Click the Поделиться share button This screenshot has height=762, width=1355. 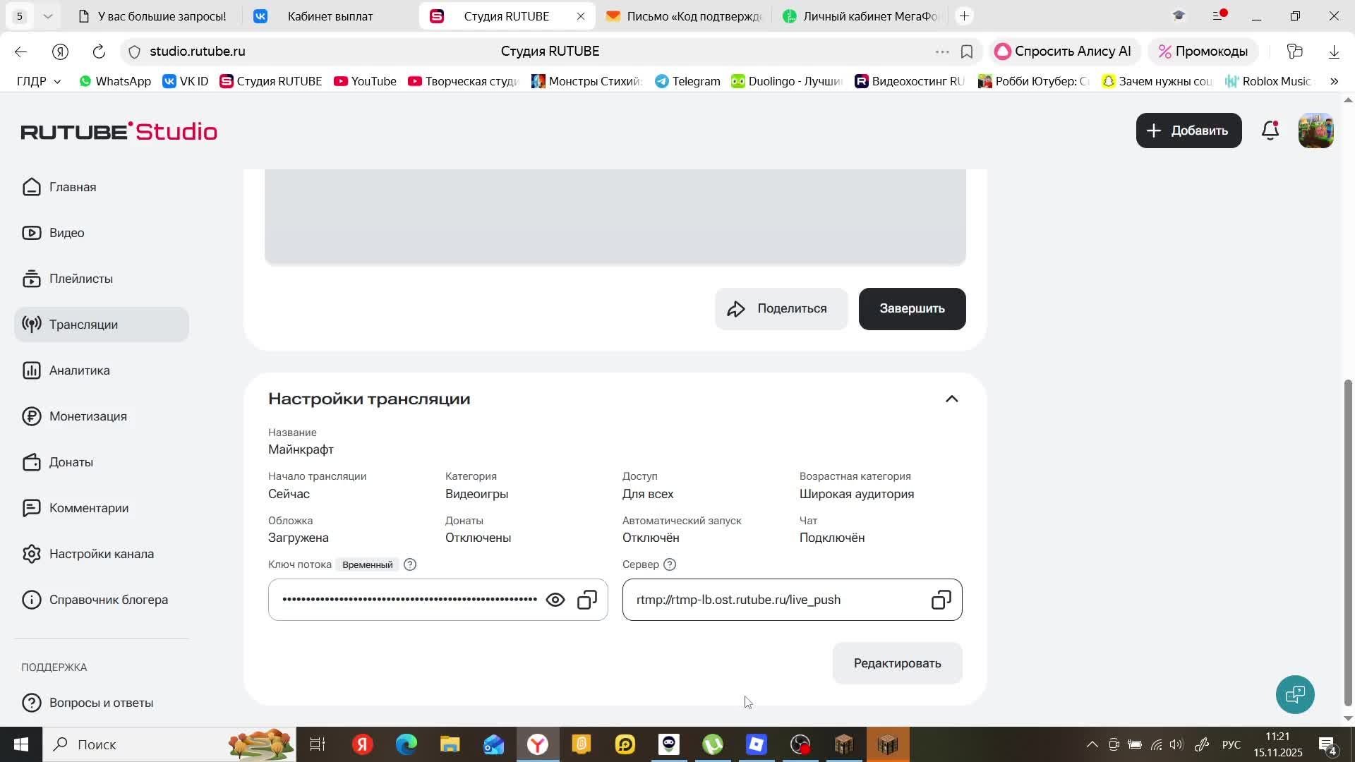[x=781, y=309]
